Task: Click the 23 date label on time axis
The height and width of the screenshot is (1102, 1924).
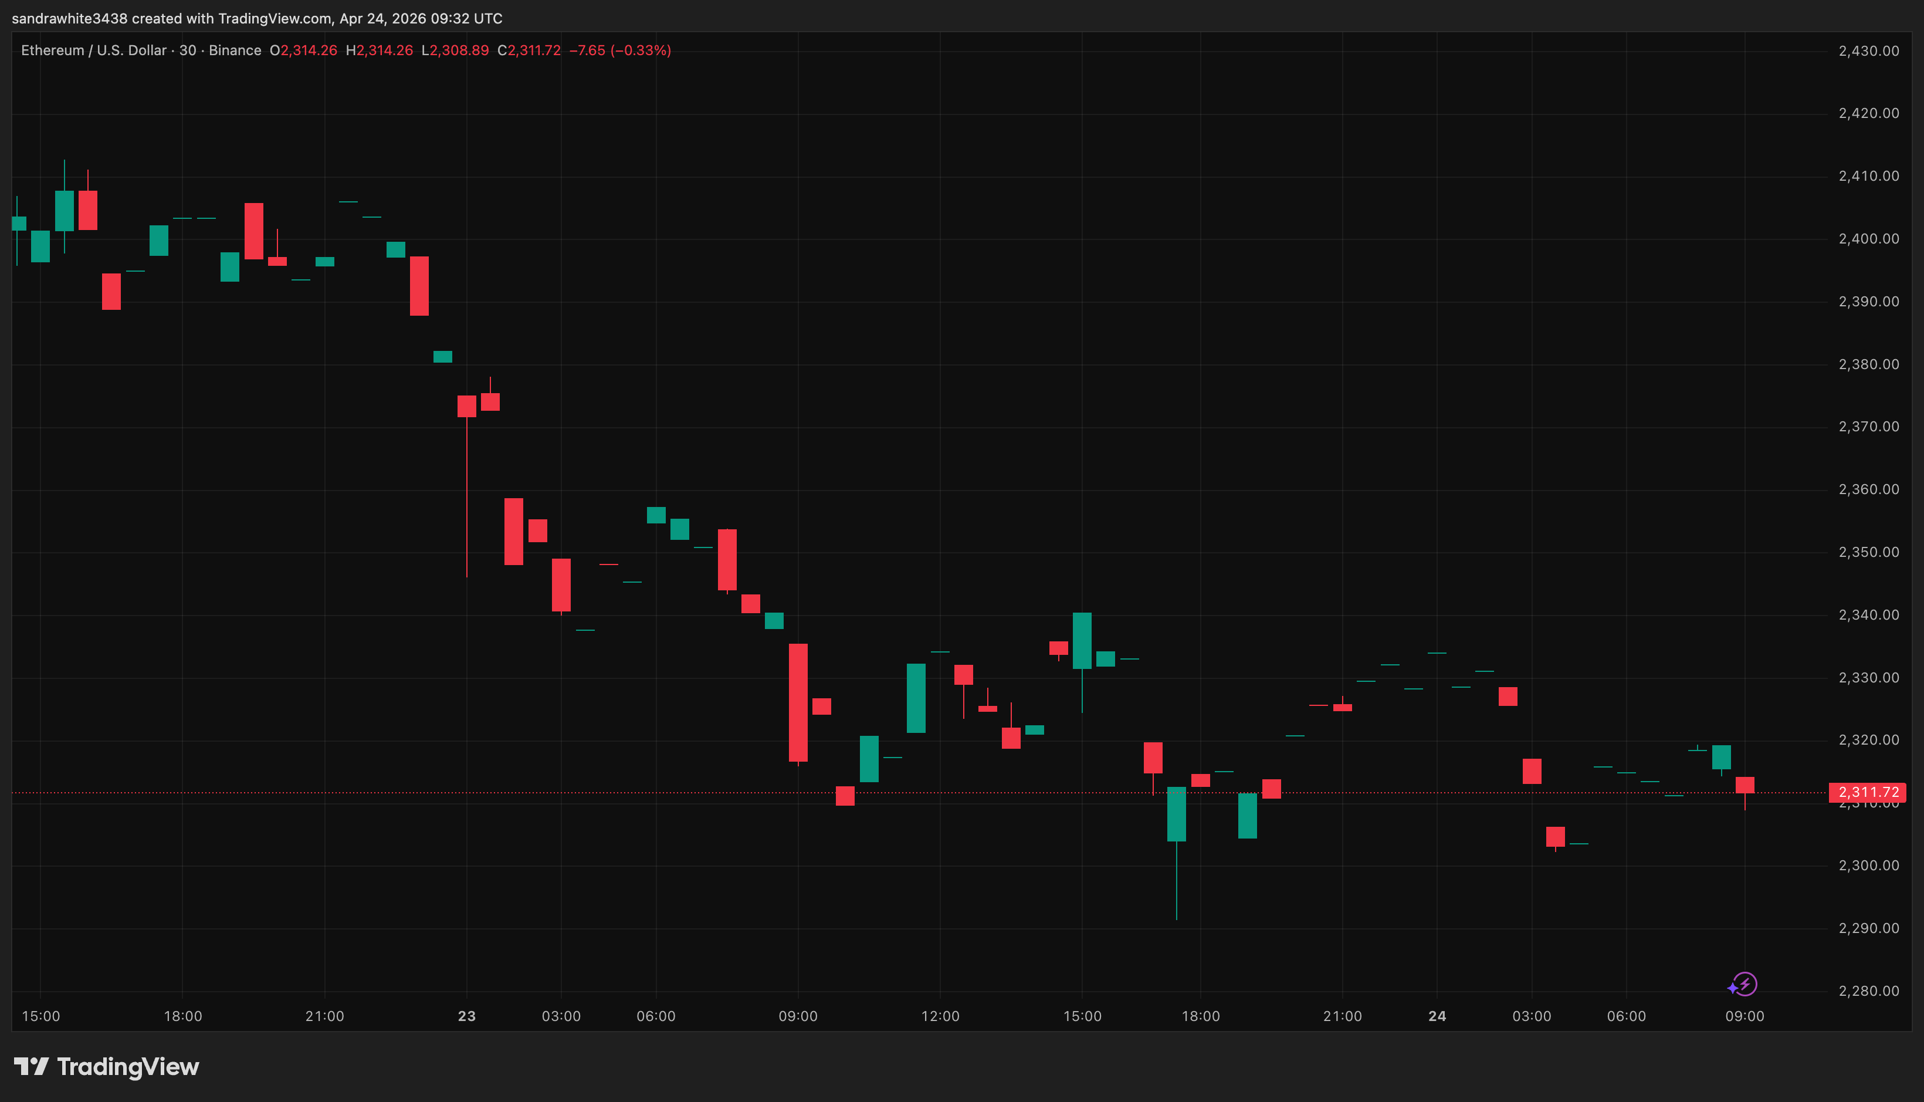Action: coord(467,1016)
